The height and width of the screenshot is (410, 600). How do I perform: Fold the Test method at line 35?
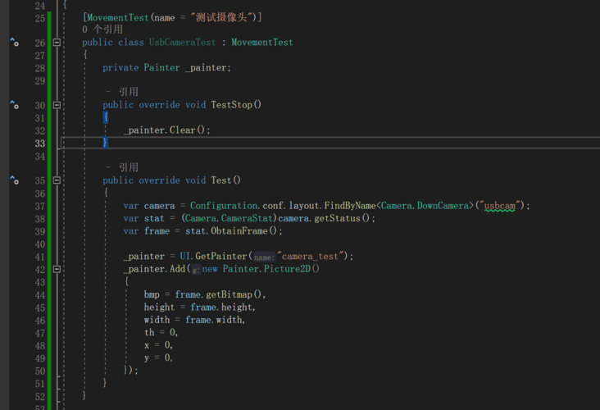click(57, 180)
